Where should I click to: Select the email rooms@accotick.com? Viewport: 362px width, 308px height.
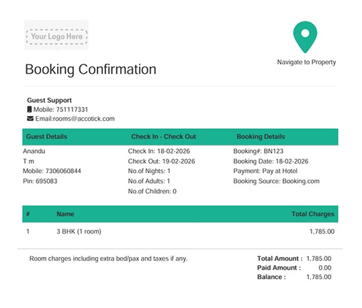(x=84, y=119)
